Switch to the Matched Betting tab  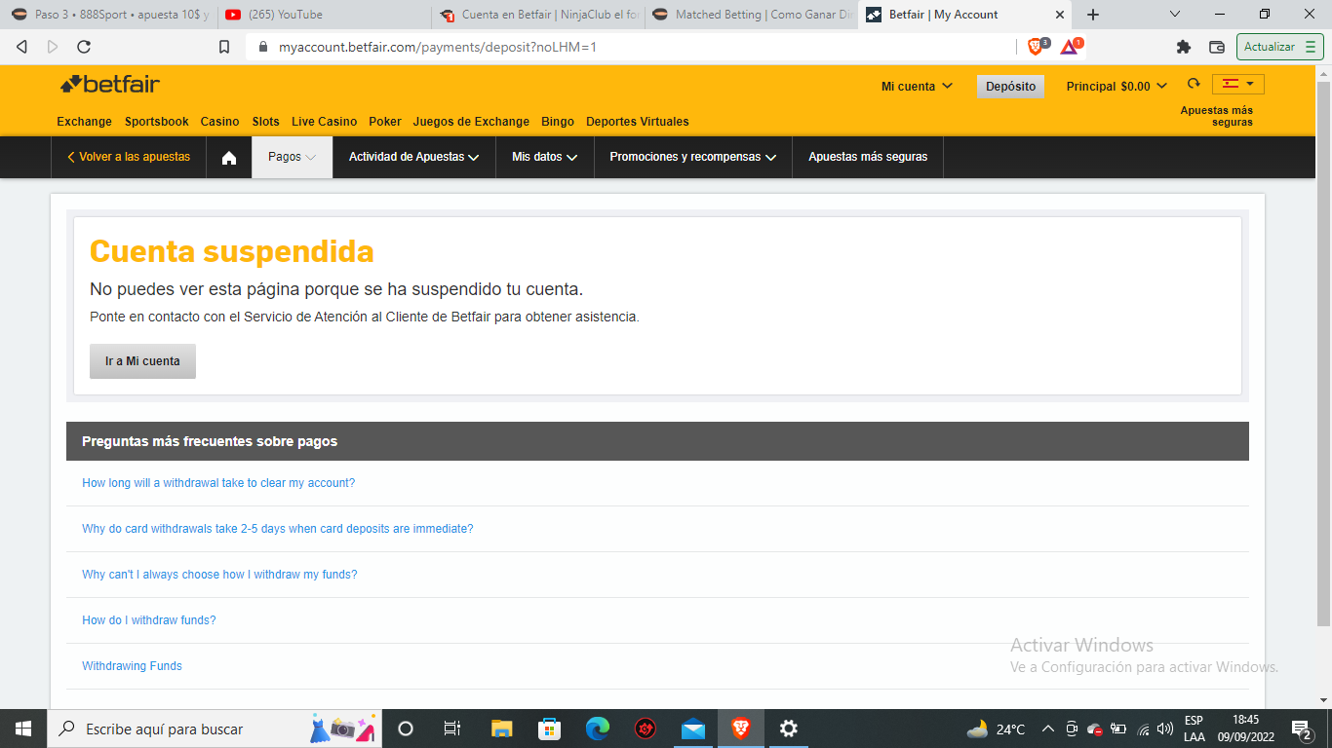click(751, 15)
